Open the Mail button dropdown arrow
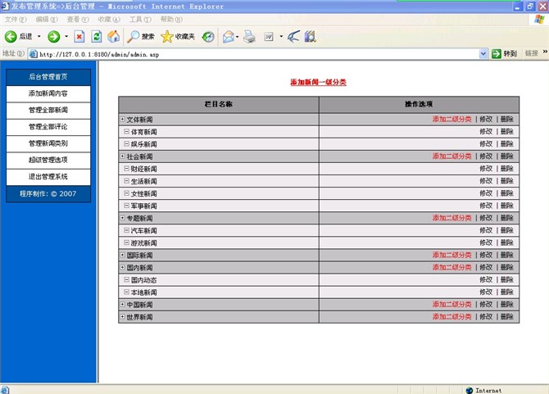Image resolution: width=549 pixels, height=394 pixels. point(238,36)
